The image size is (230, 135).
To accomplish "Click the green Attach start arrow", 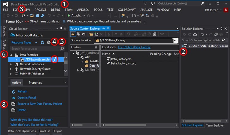I will coord(69,15).
